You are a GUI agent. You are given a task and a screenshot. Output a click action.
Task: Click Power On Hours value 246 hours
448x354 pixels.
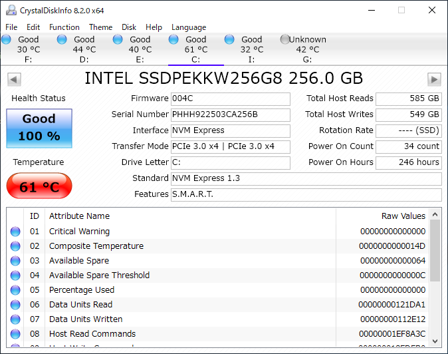409,163
